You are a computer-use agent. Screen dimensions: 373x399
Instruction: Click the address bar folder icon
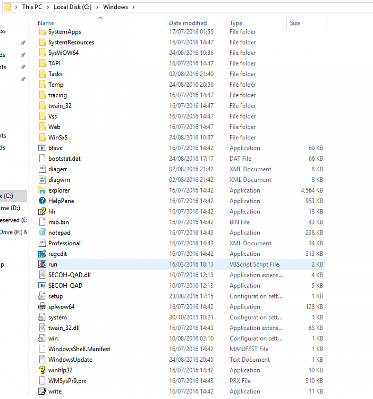(7, 7)
